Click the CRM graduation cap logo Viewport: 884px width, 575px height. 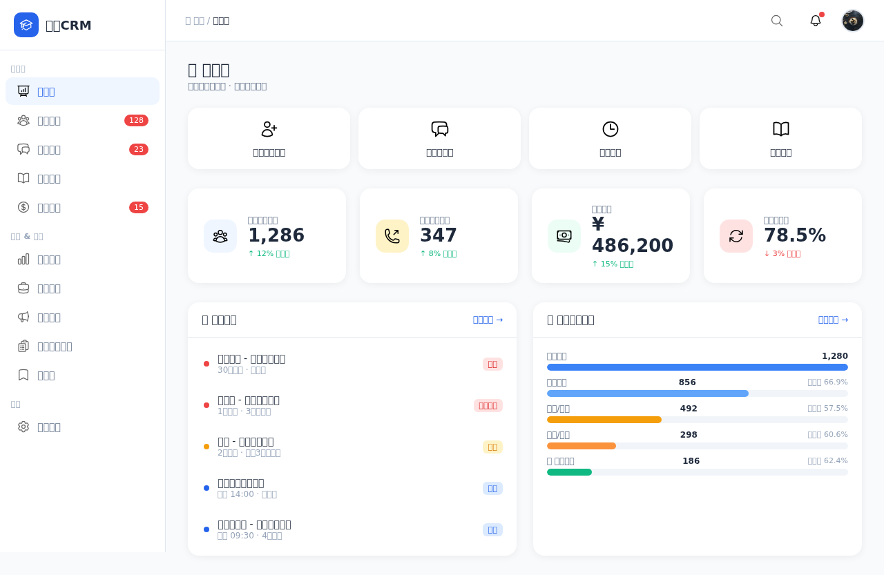point(26,25)
